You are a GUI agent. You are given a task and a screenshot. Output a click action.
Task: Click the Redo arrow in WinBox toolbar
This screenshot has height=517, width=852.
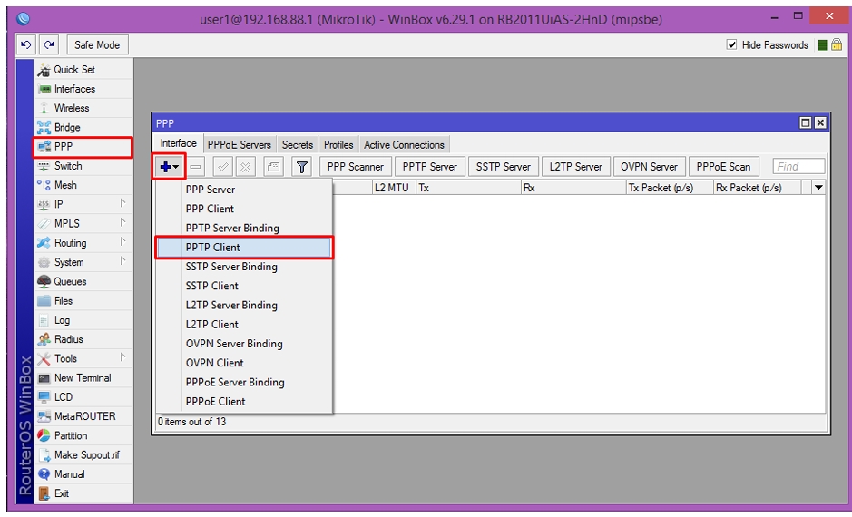[x=49, y=45]
